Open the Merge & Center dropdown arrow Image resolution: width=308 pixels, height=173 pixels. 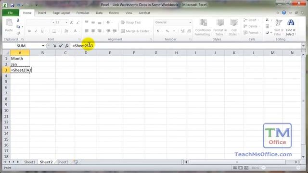[x=151, y=31]
